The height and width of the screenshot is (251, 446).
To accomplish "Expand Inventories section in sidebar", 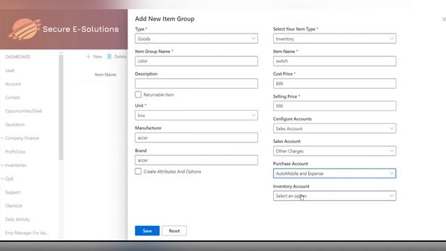I will [x=3, y=165].
